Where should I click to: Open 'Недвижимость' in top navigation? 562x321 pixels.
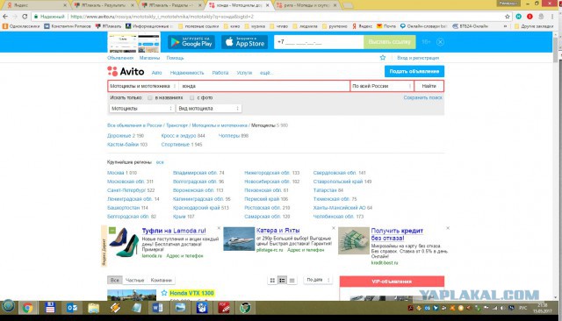[x=187, y=73]
